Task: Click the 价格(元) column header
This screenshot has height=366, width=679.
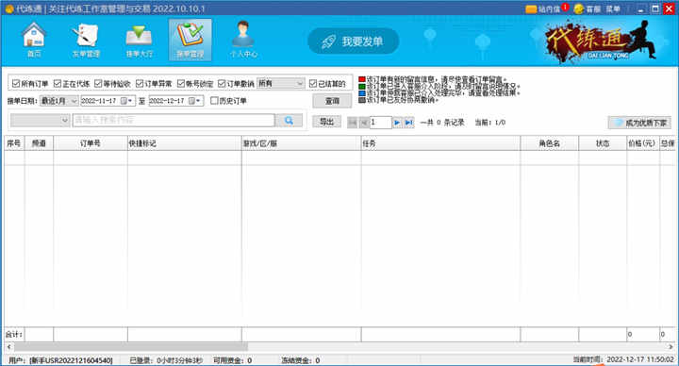Action: point(643,143)
